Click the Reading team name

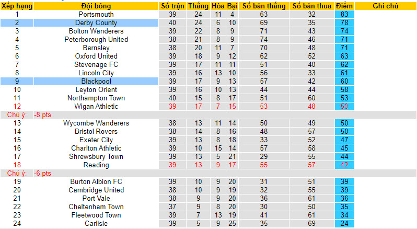tap(96, 165)
